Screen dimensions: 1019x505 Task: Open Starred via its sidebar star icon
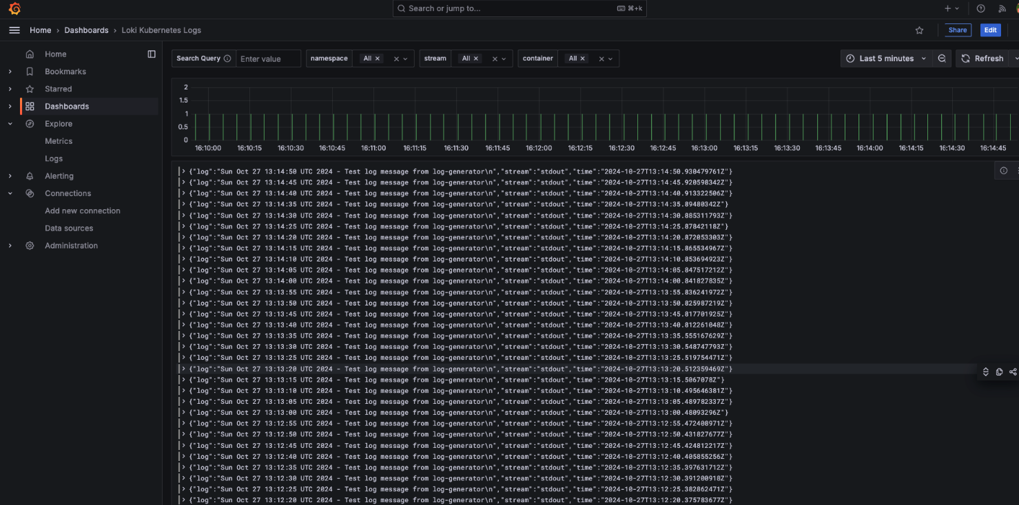(30, 89)
